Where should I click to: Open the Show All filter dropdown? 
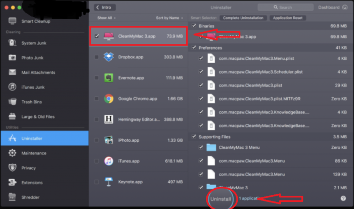106,18
